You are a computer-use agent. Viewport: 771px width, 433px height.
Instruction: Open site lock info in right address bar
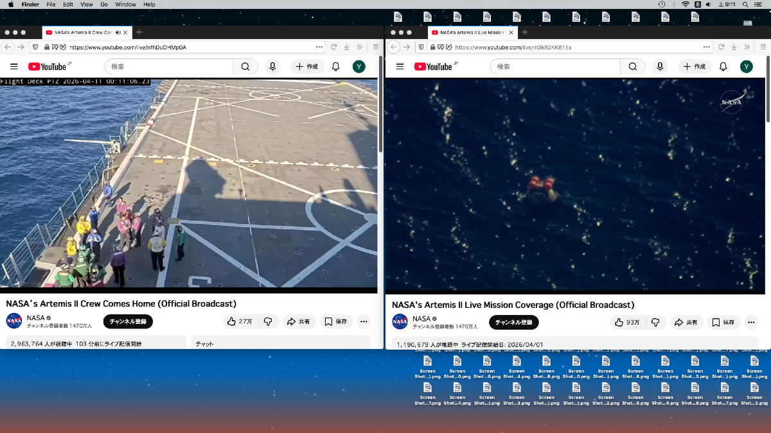[x=433, y=47]
